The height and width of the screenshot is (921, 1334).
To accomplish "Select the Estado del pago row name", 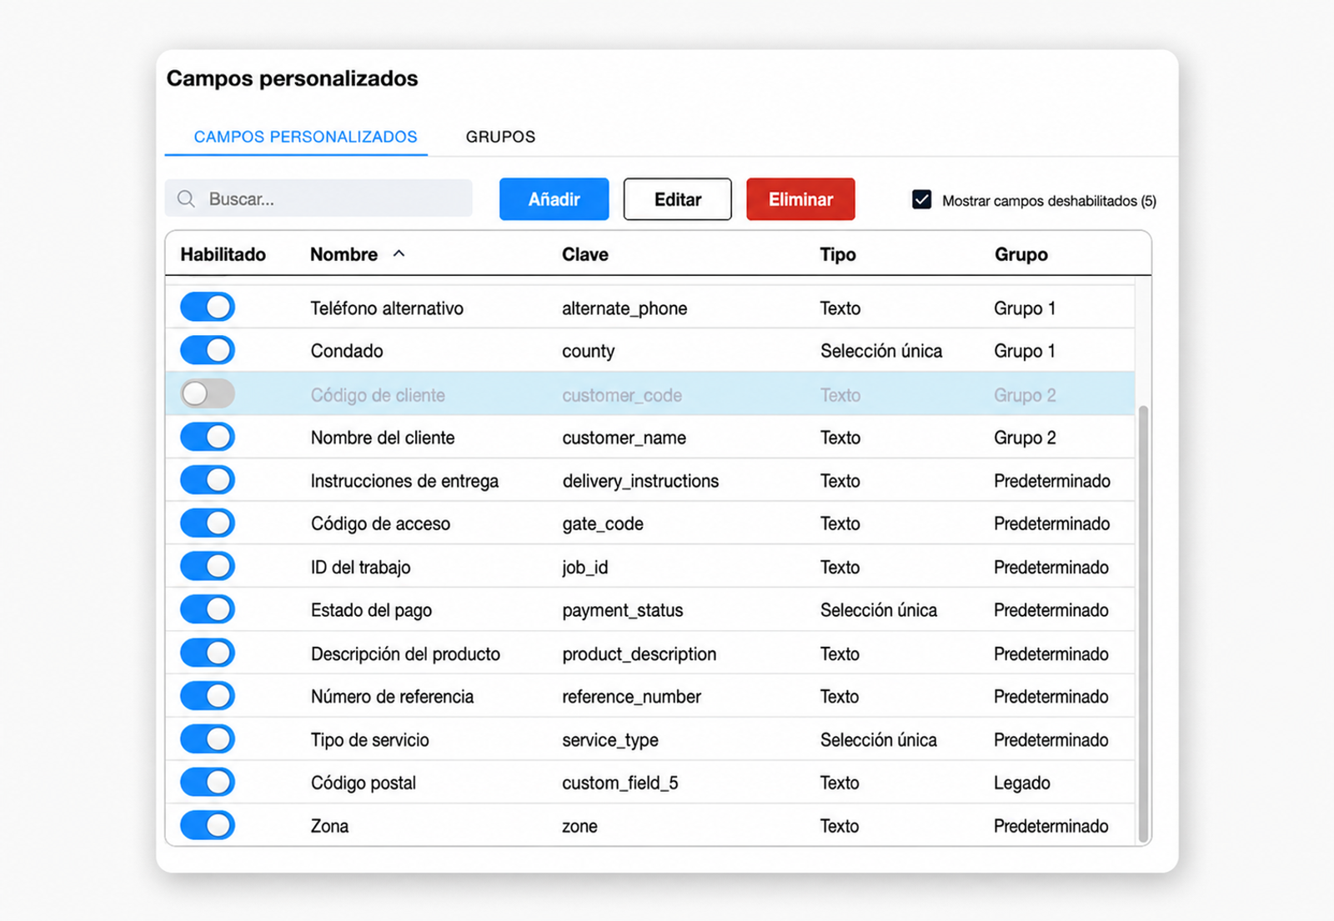I will coord(371,610).
